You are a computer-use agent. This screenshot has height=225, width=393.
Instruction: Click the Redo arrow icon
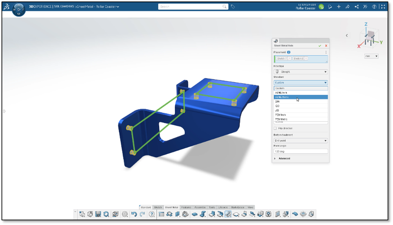coord(142,214)
